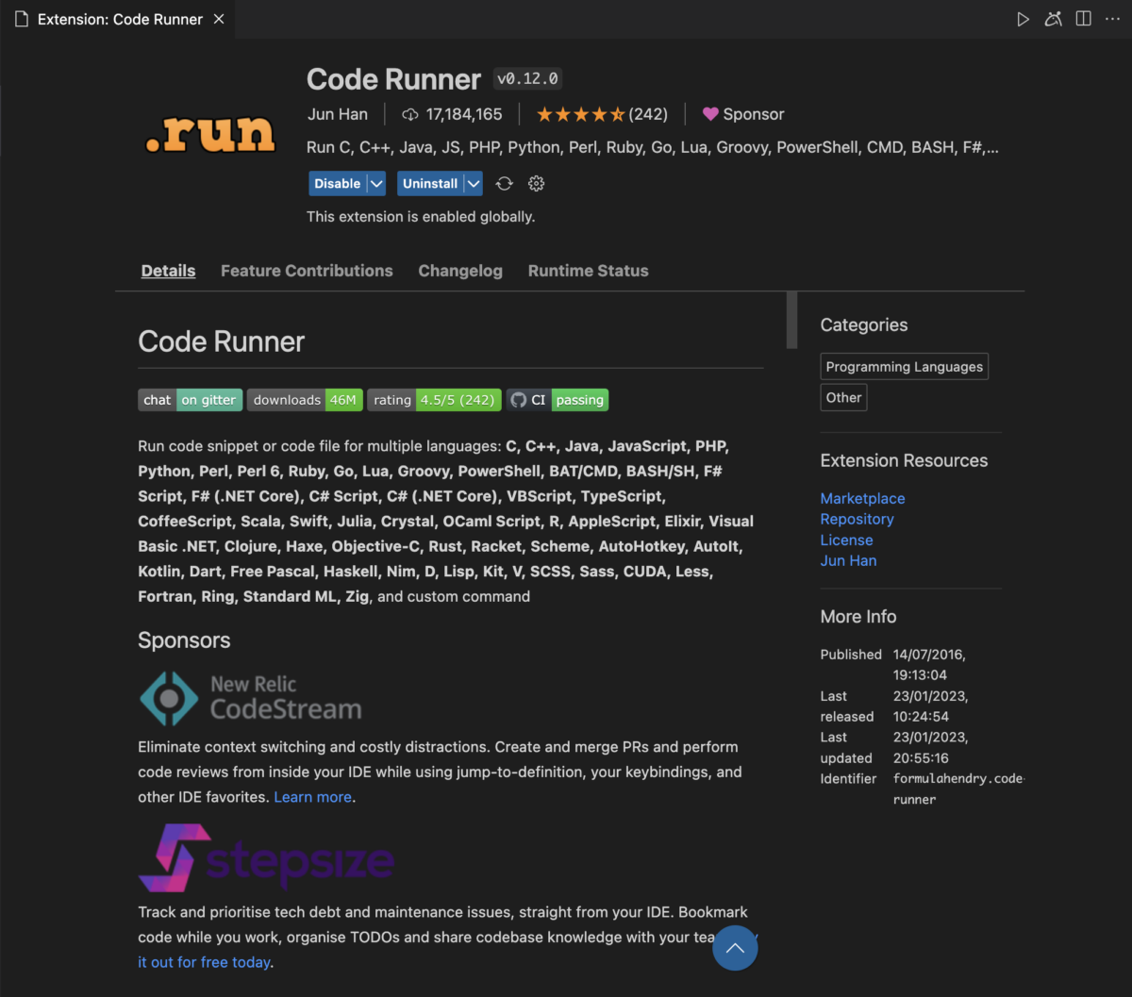Viewport: 1132px width, 997px height.
Task: Click the Code Runner .run logo
Action: [210, 134]
